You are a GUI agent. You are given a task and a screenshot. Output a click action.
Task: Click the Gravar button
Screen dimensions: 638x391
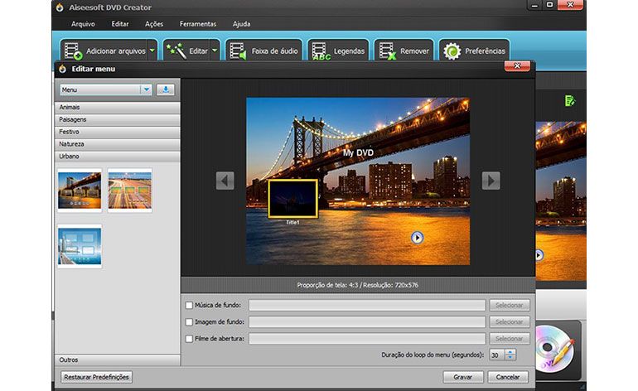[462, 377]
